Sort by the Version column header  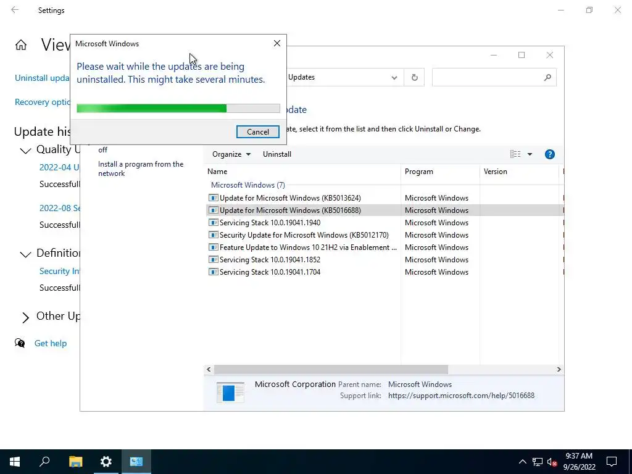(519, 172)
